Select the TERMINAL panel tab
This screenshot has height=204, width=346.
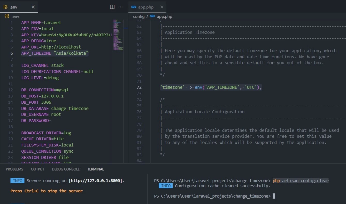pos(96,169)
